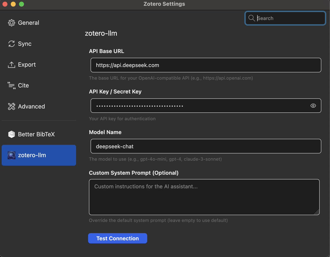Click the API Key password field
Viewport: 330px width, 257px height.
(x=206, y=106)
